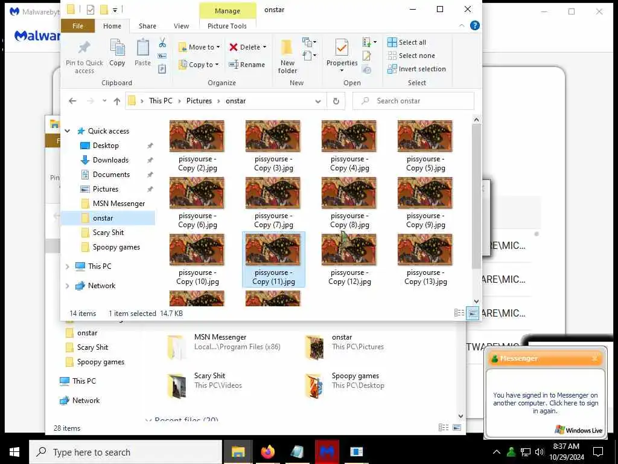
Task: Open address bar history dropdown
Action: tap(318, 101)
